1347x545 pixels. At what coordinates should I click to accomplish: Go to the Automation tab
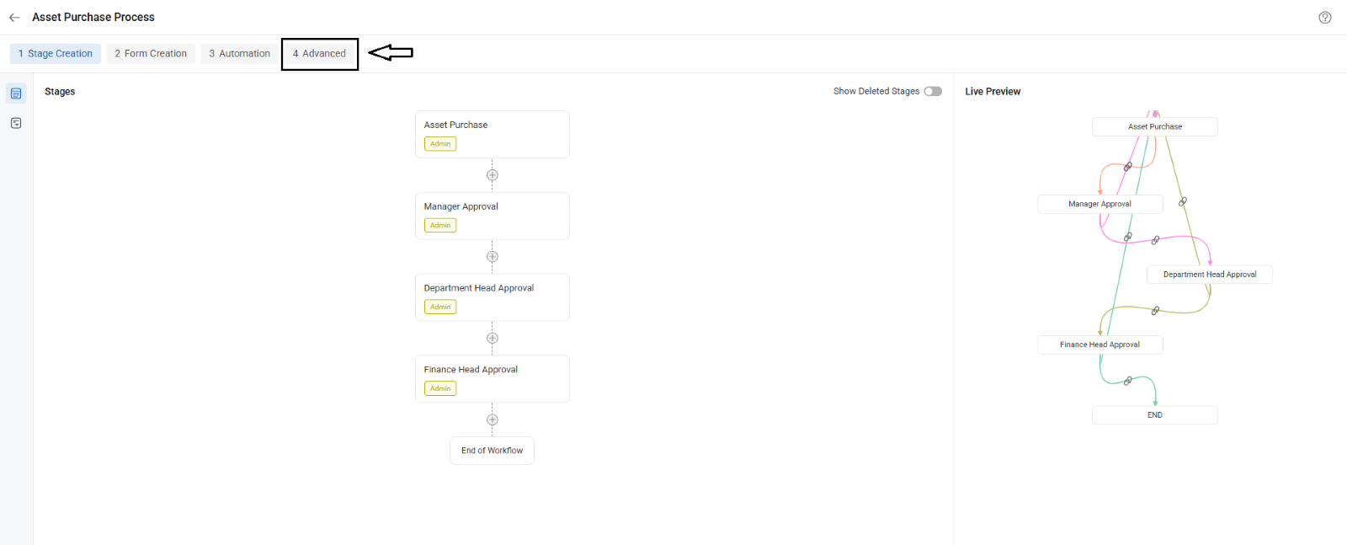tap(240, 54)
